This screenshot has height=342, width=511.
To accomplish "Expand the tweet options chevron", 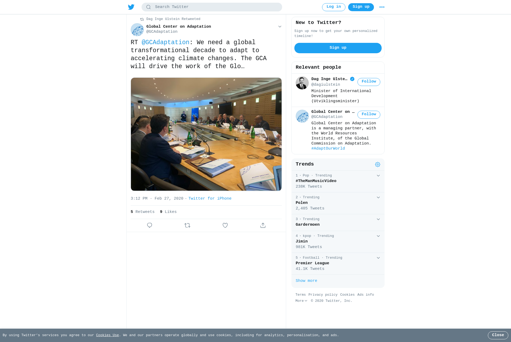I will (x=280, y=27).
